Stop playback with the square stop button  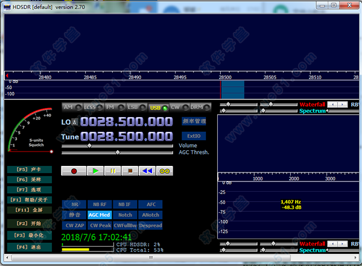pyautogui.click(x=130, y=171)
